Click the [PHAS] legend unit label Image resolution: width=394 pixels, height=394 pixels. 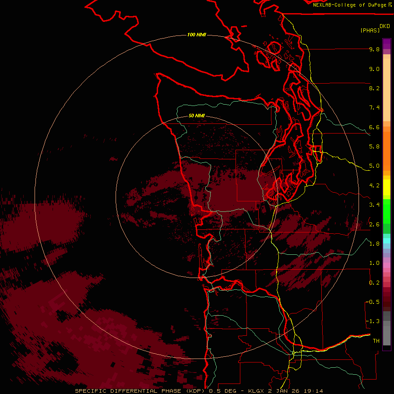point(370,30)
